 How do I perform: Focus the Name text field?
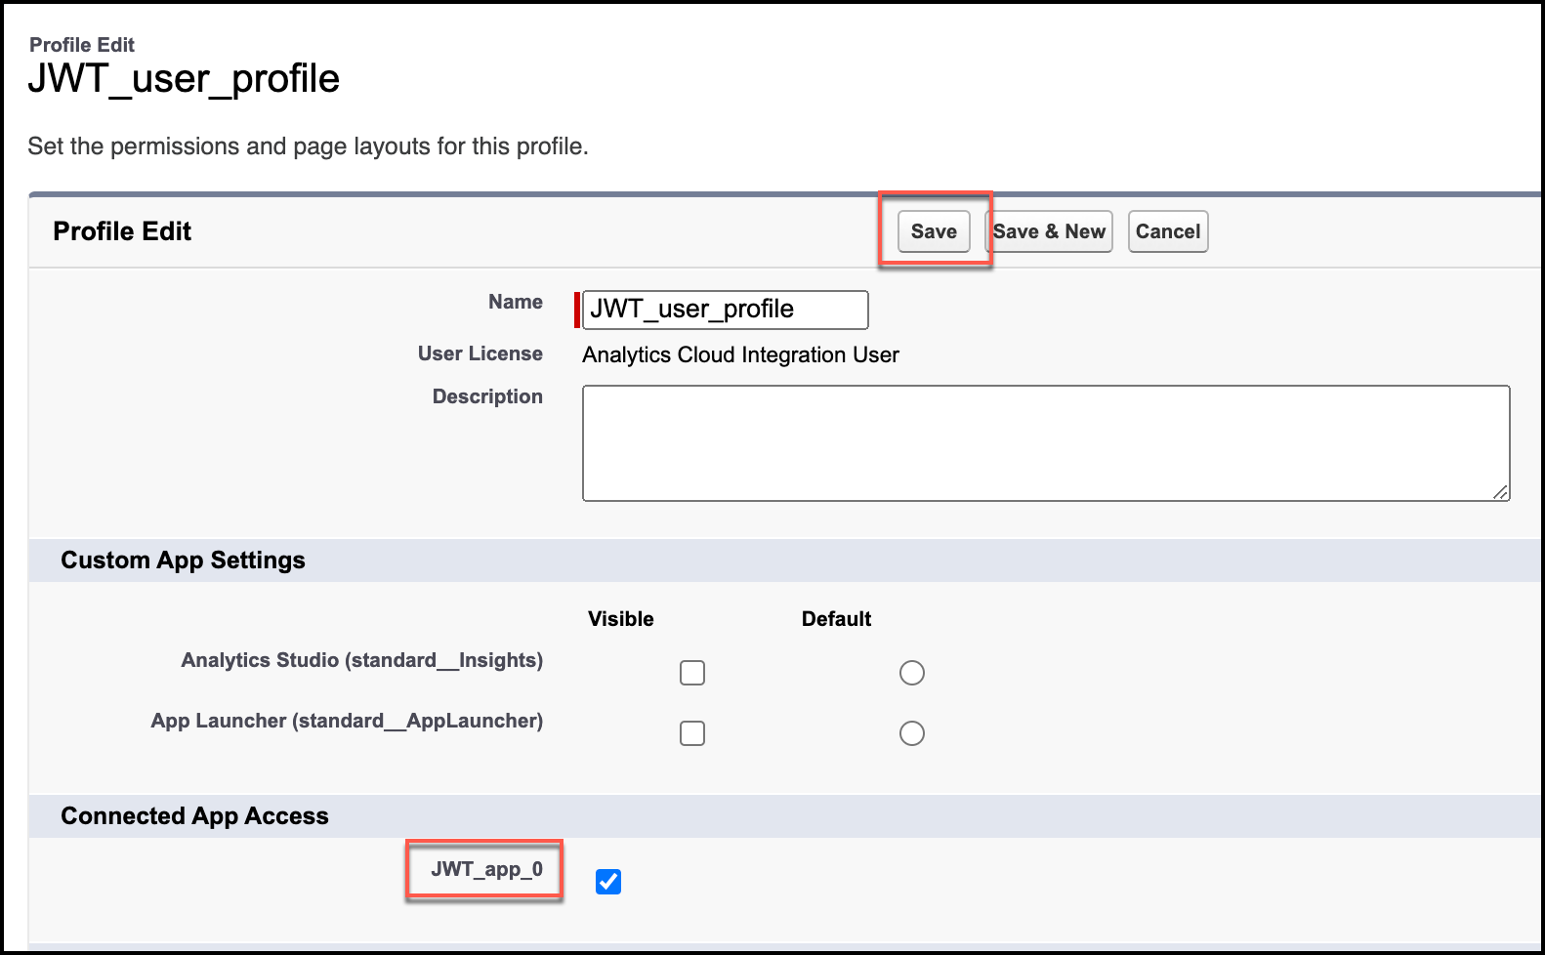pos(725,310)
